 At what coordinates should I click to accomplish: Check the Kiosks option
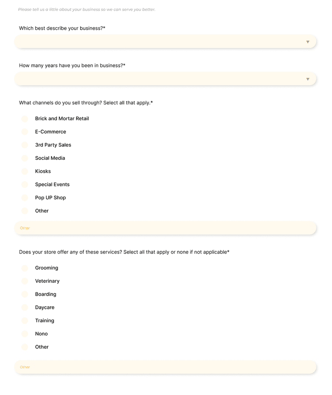[25, 171]
